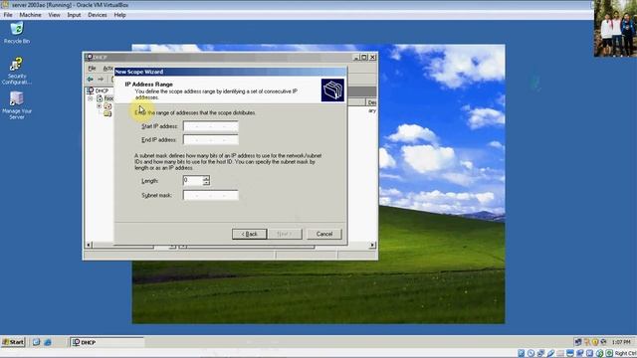Click the New Scope Wizard title bar
Screen dimensions: 637x358
tap(231, 72)
